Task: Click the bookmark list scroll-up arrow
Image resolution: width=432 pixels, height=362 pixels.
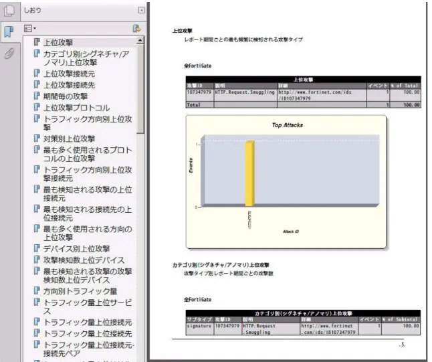Action: [x=140, y=41]
